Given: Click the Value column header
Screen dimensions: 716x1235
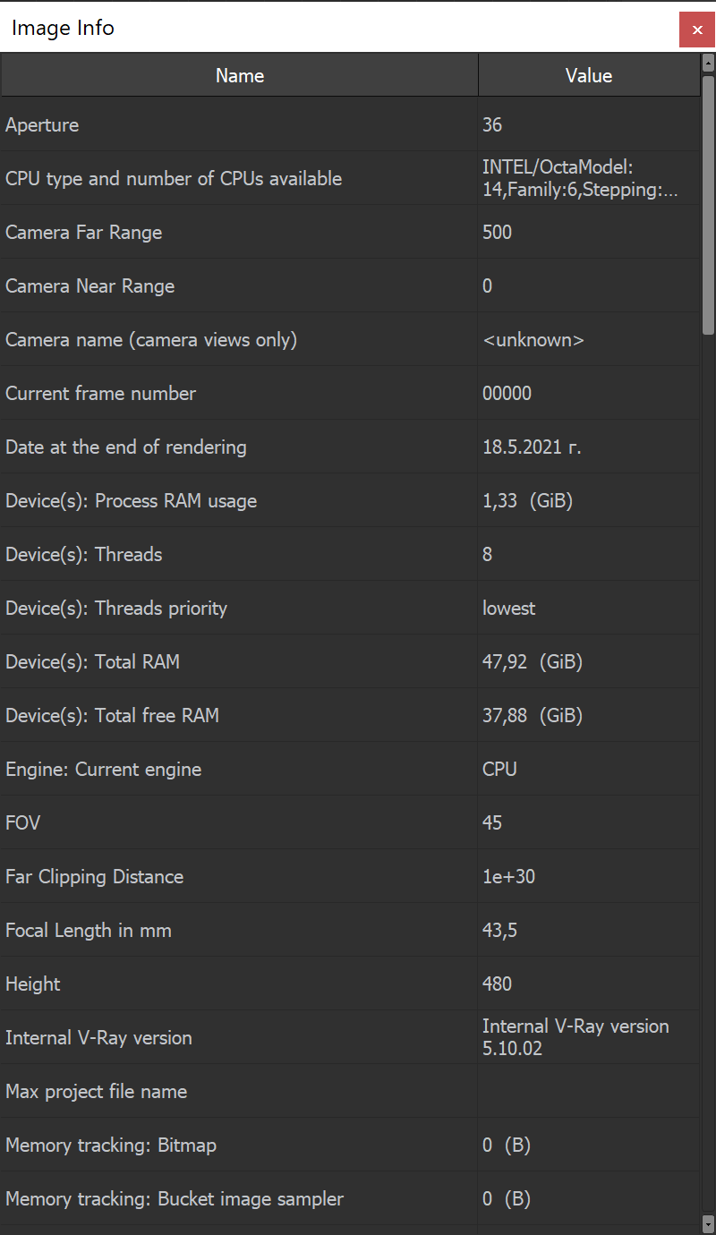Looking at the screenshot, I should pos(588,75).
